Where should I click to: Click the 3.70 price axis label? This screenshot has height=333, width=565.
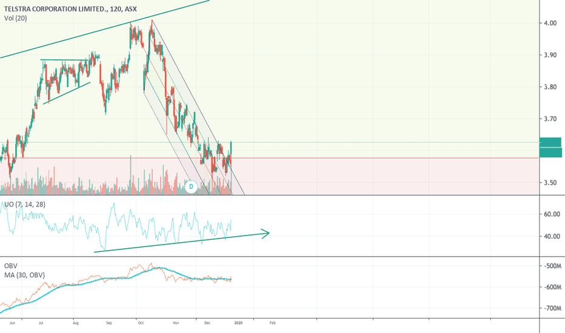point(550,119)
